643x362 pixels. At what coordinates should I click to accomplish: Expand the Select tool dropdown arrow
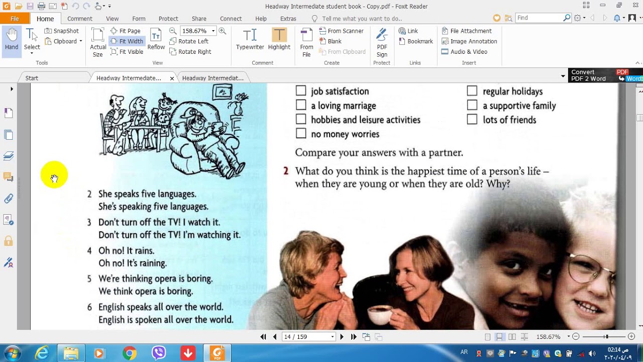(32, 53)
